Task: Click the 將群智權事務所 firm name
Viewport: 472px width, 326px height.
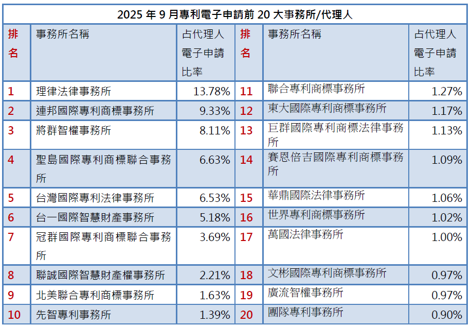Action: [x=74, y=131]
